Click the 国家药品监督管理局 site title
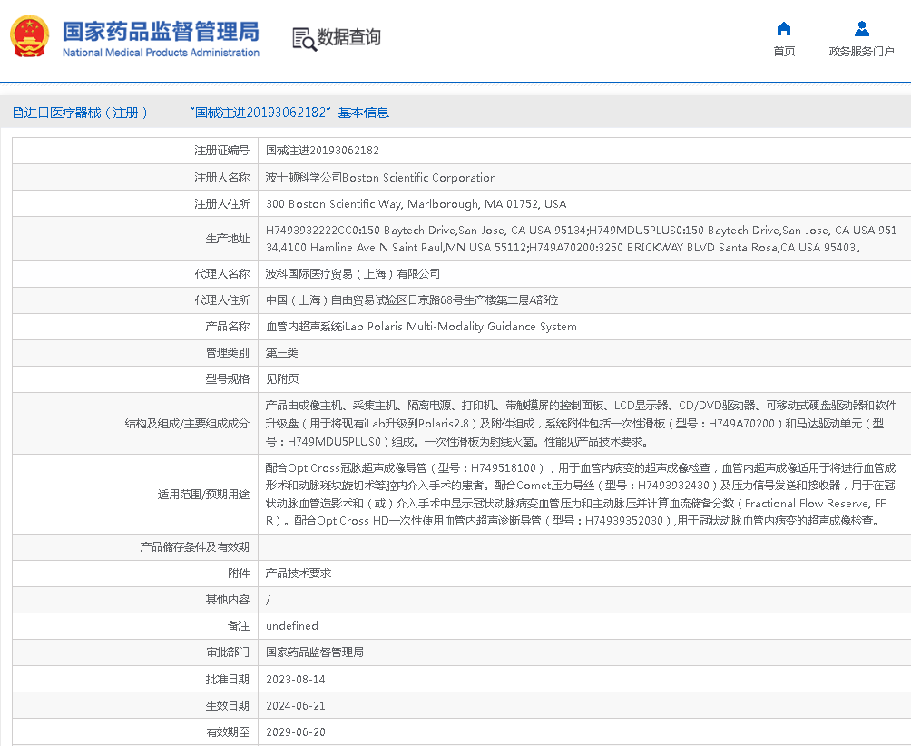The width and height of the screenshot is (911, 746). coord(161,30)
